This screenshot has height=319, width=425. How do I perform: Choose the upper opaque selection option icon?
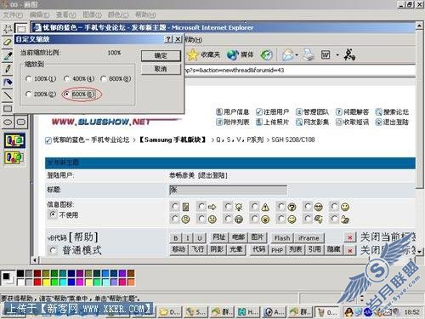tap(14, 140)
